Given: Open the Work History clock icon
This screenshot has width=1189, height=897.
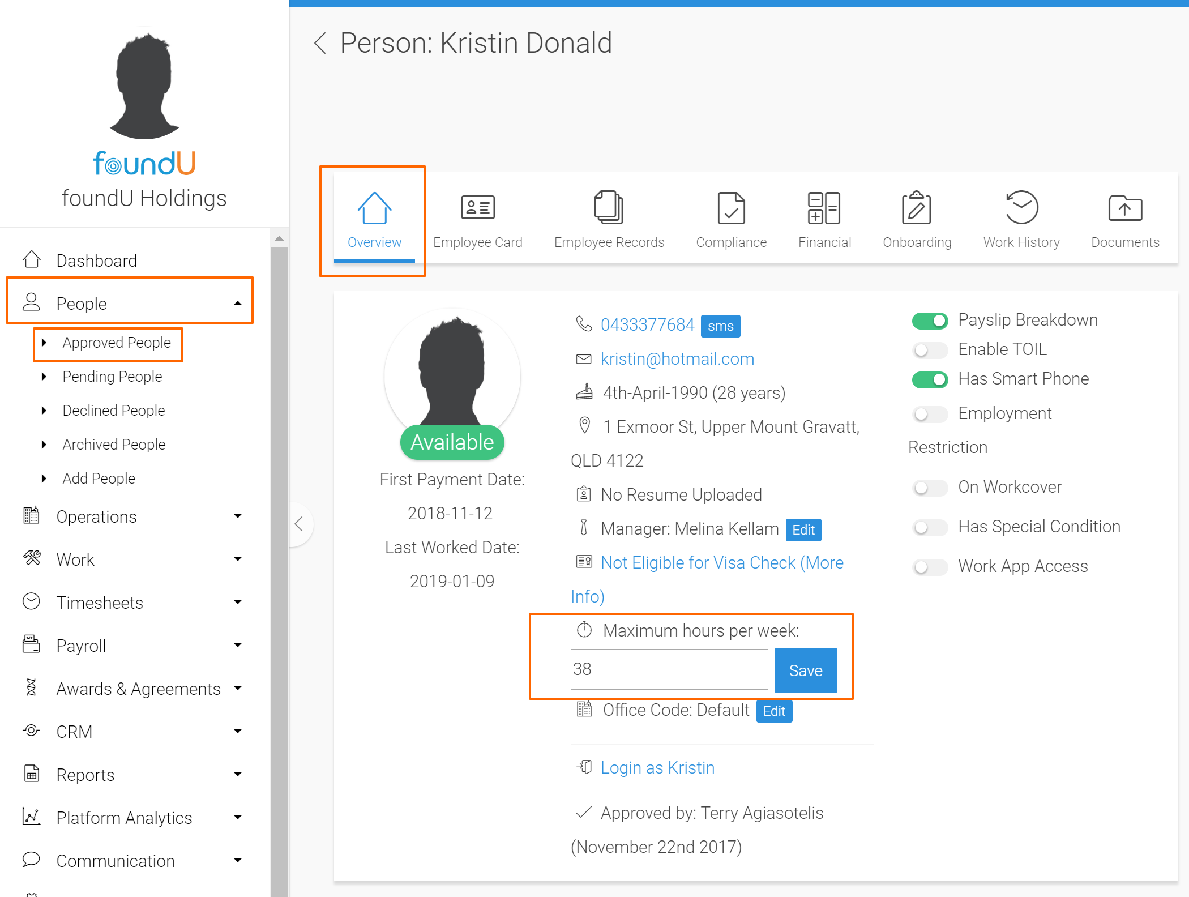Looking at the screenshot, I should (x=1021, y=207).
